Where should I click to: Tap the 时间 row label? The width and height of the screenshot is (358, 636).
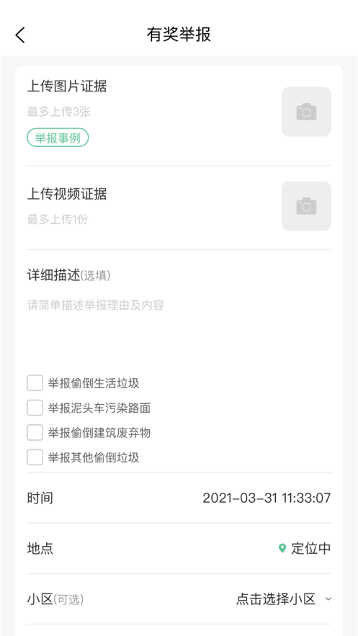40,498
